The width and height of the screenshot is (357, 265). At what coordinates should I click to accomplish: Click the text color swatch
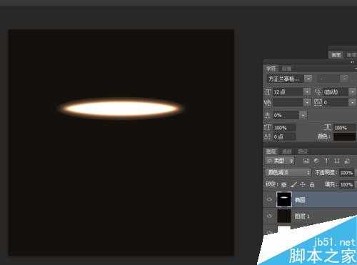[x=344, y=136]
